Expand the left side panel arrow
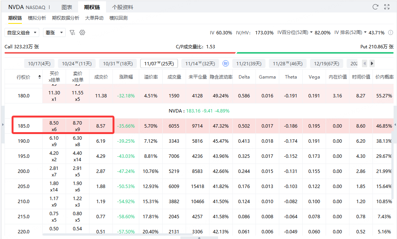The width and height of the screenshot is (397, 239). [3, 125]
